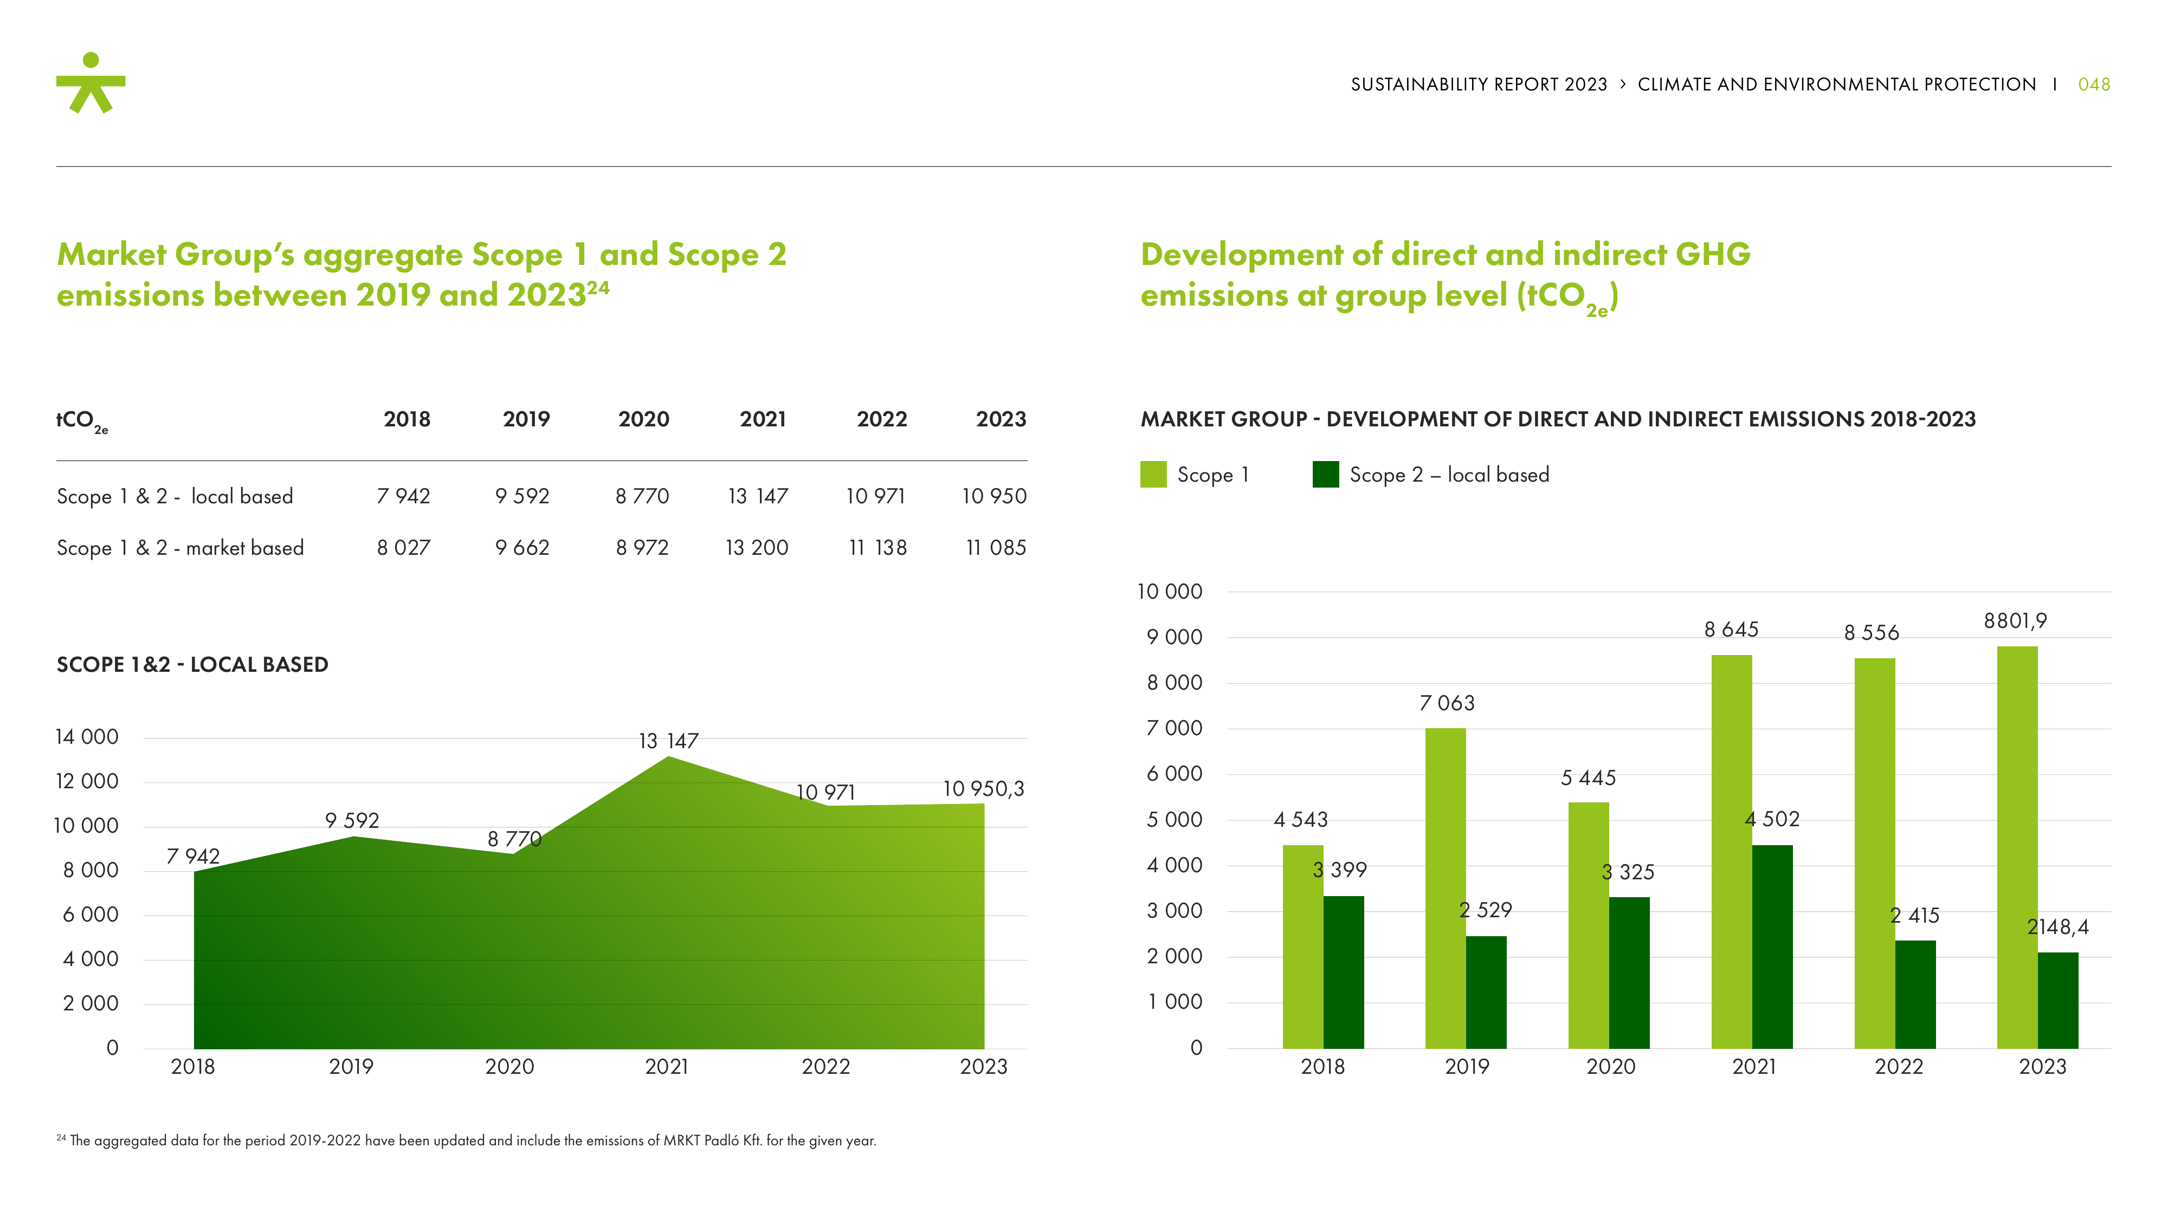Click the 'SCOPE 1&2 - LOCAL BASED' chart title

(x=192, y=665)
